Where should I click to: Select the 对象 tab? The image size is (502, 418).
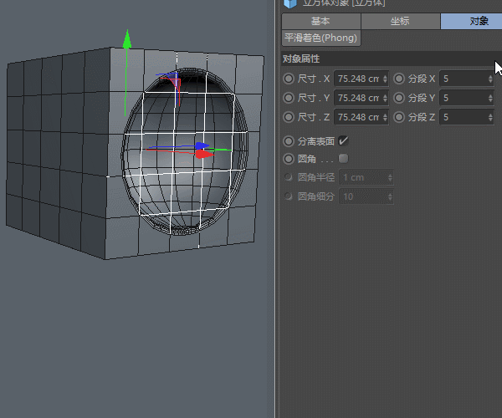click(471, 21)
